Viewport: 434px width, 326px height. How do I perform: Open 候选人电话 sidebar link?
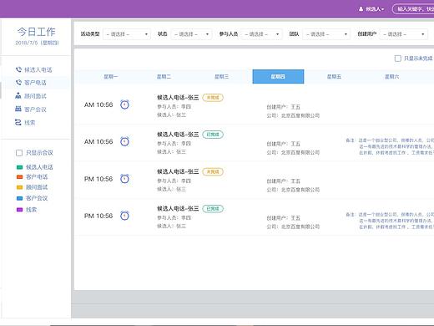click(x=38, y=70)
